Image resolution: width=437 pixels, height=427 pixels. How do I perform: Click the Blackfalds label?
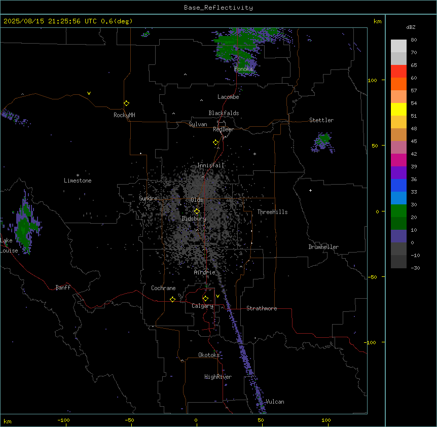(224, 113)
